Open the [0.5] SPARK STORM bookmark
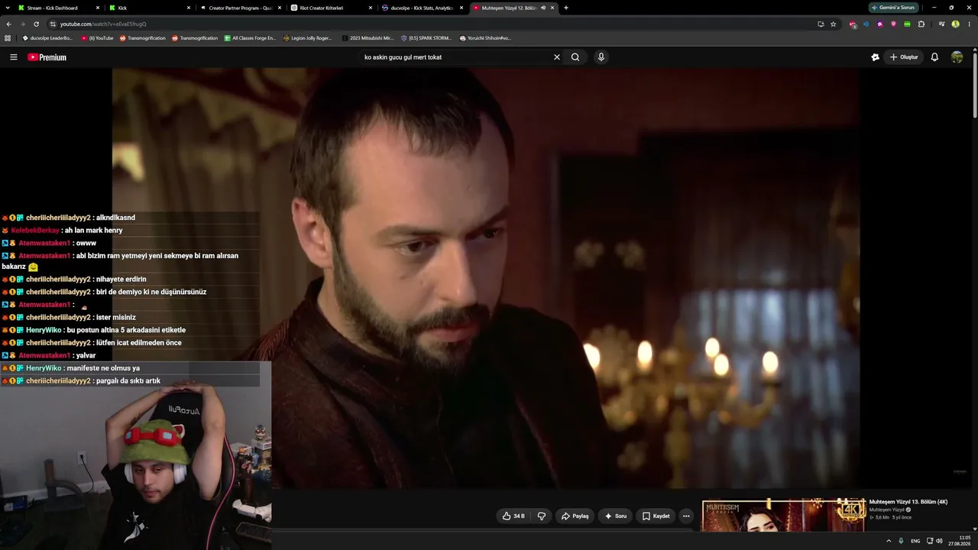This screenshot has width=978, height=550. [x=426, y=37]
